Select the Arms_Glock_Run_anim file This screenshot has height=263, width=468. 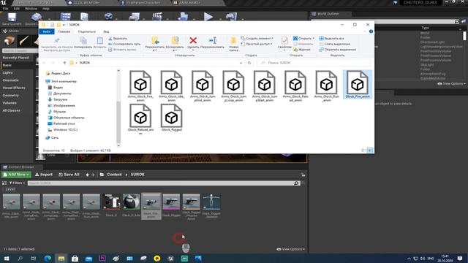tap(327, 86)
